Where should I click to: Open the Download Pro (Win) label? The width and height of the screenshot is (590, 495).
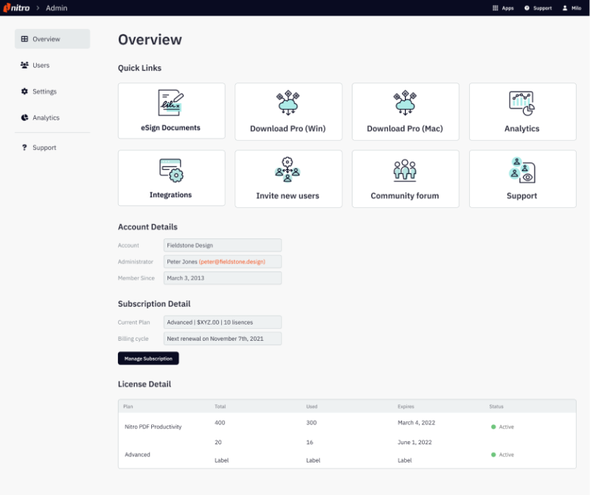pos(288,129)
